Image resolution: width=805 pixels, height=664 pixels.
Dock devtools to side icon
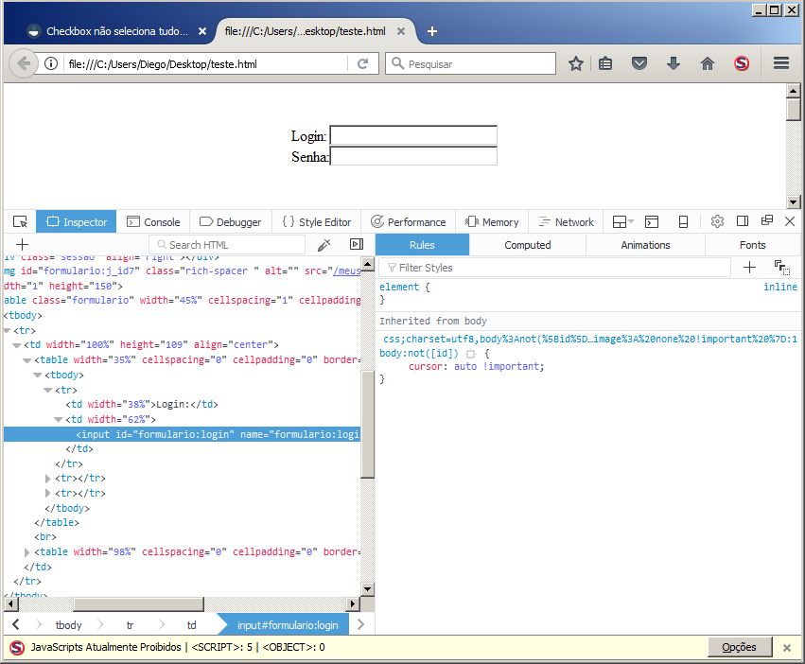pos(743,221)
